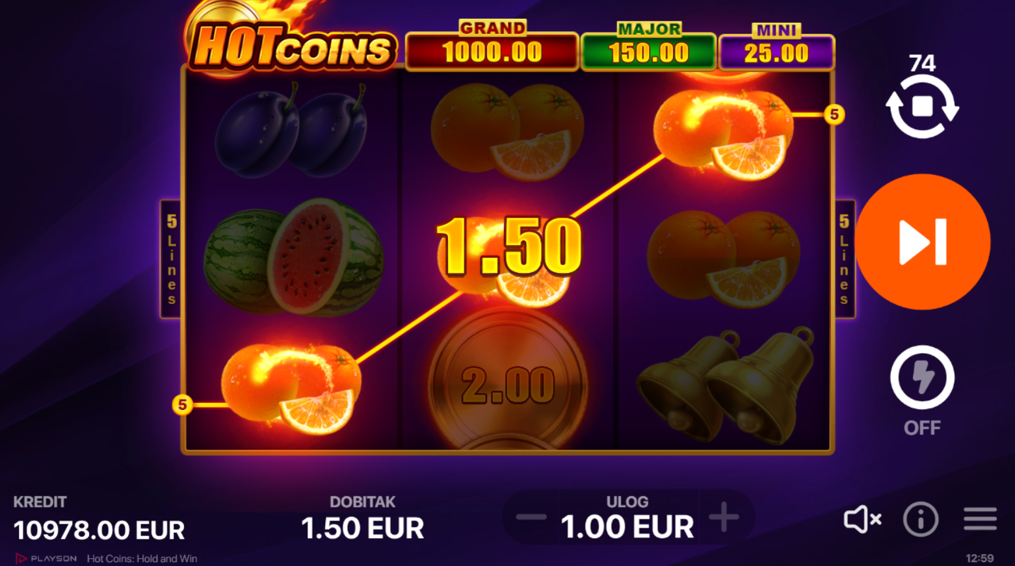Click the Playson logo in footer

point(46,558)
